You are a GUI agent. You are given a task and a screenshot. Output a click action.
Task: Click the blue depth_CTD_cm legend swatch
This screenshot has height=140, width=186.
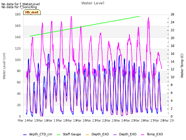pyautogui.click(x=25, y=135)
